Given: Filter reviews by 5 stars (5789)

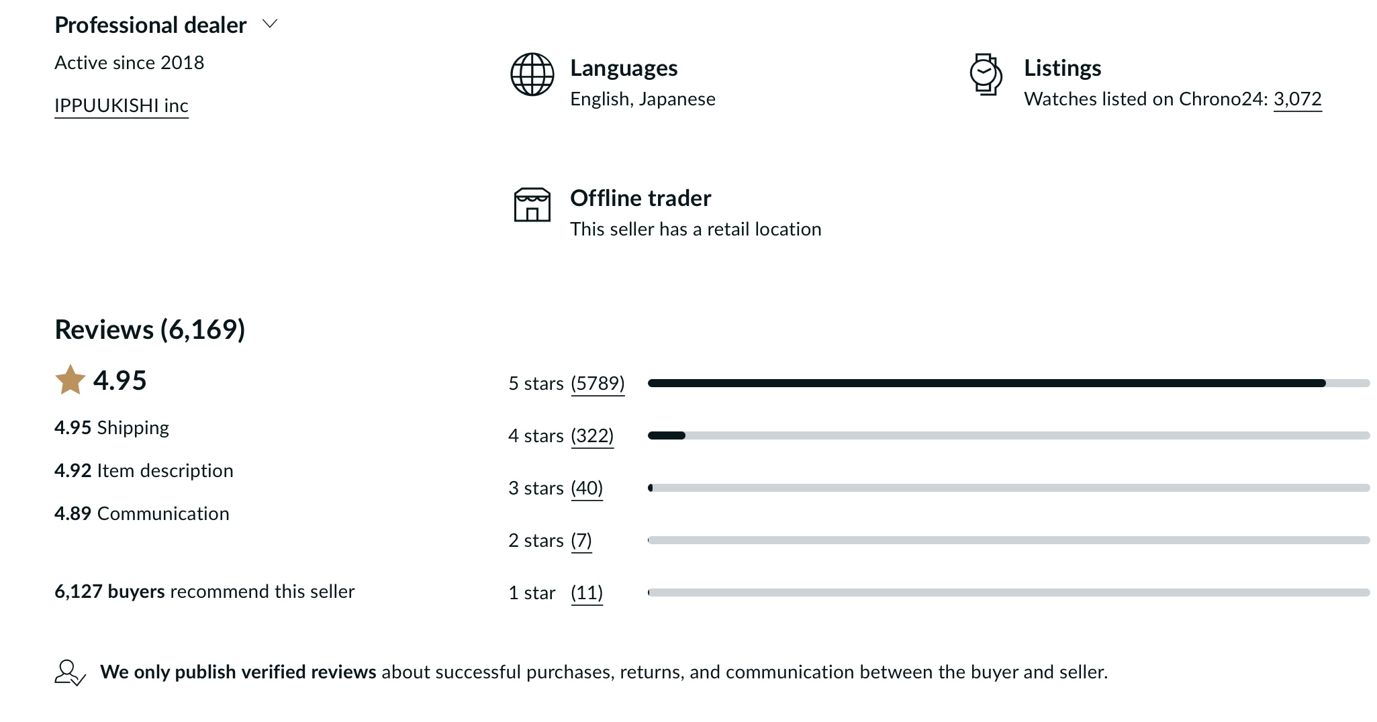Looking at the screenshot, I should click(x=598, y=384).
